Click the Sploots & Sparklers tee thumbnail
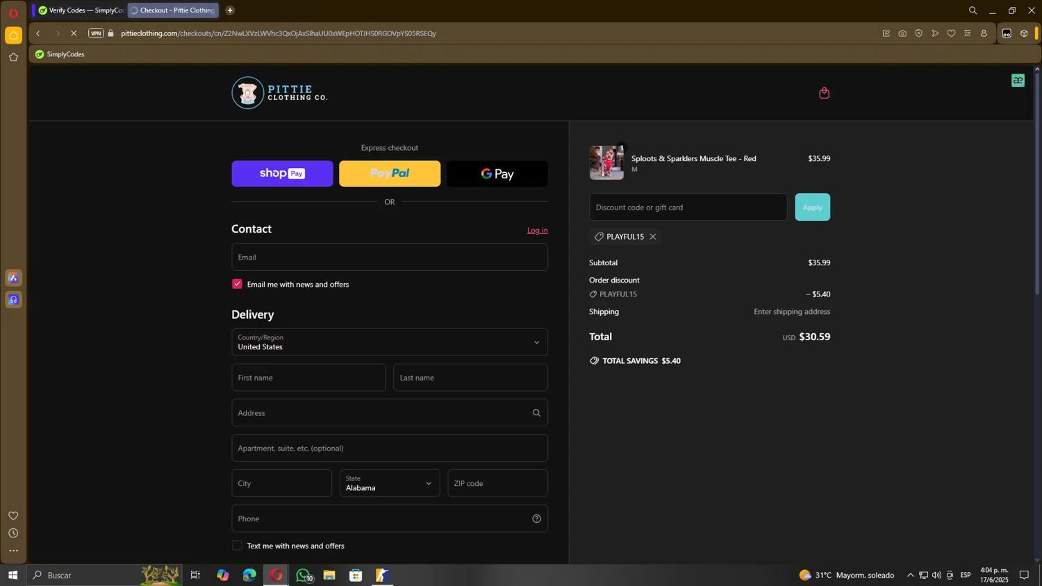Viewport: 1042px width, 586px height. click(606, 162)
